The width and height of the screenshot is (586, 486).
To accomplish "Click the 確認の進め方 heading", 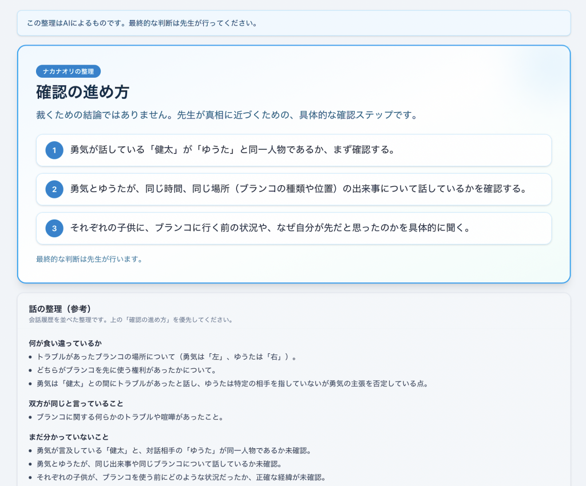I will (82, 92).
